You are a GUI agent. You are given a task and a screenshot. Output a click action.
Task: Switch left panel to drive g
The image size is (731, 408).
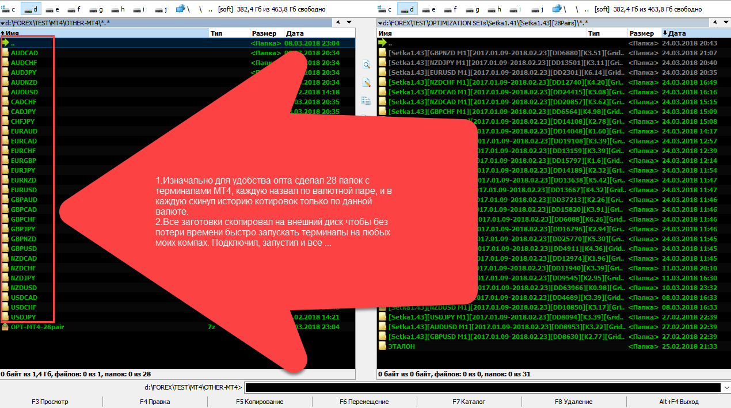pyautogui.click(x=97, y=9)
